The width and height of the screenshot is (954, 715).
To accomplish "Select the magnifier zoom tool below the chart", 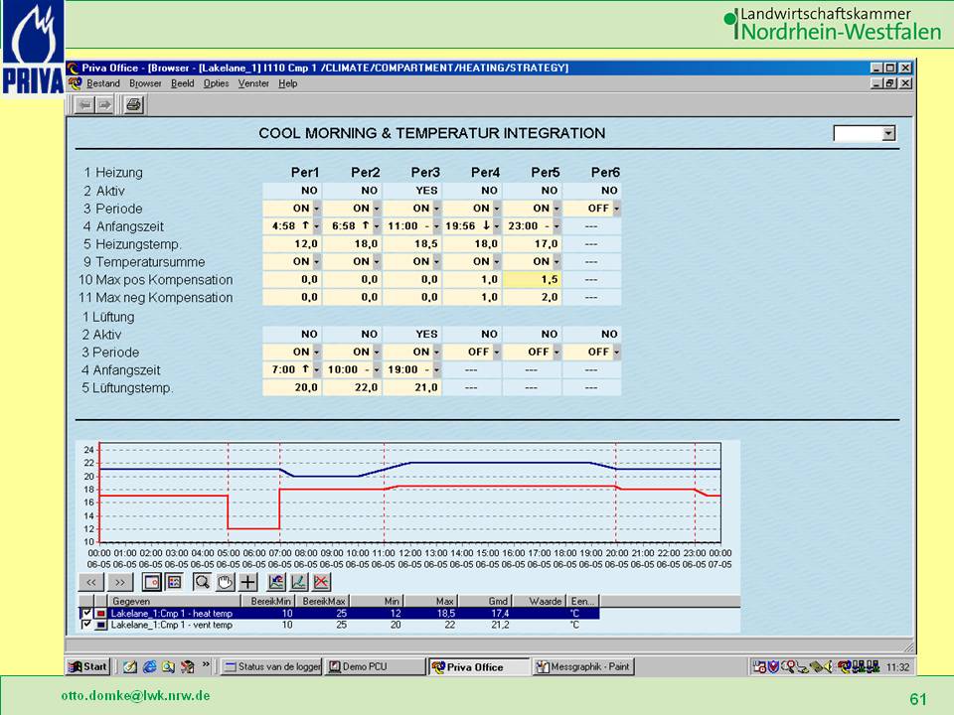I will click(x=202, y=582).
